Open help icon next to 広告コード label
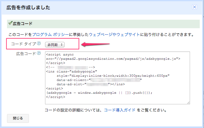The width and height of the screenshot is (204, 128). [x=39, y=53]
